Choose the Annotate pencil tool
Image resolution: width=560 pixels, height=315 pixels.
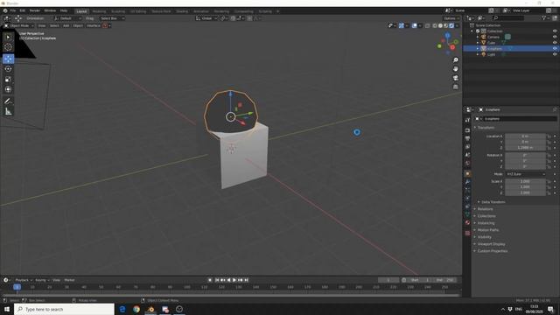pyautogui.click(x=8, y=101)
